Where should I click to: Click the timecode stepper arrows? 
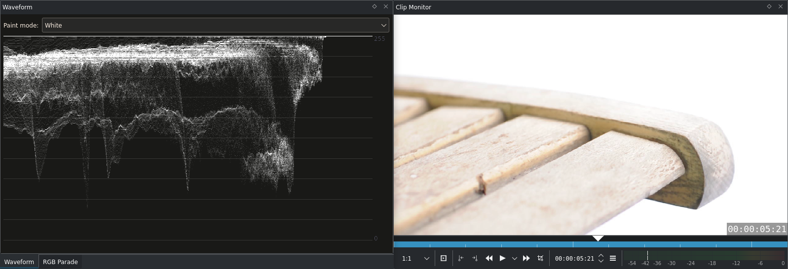click(601, 258)
